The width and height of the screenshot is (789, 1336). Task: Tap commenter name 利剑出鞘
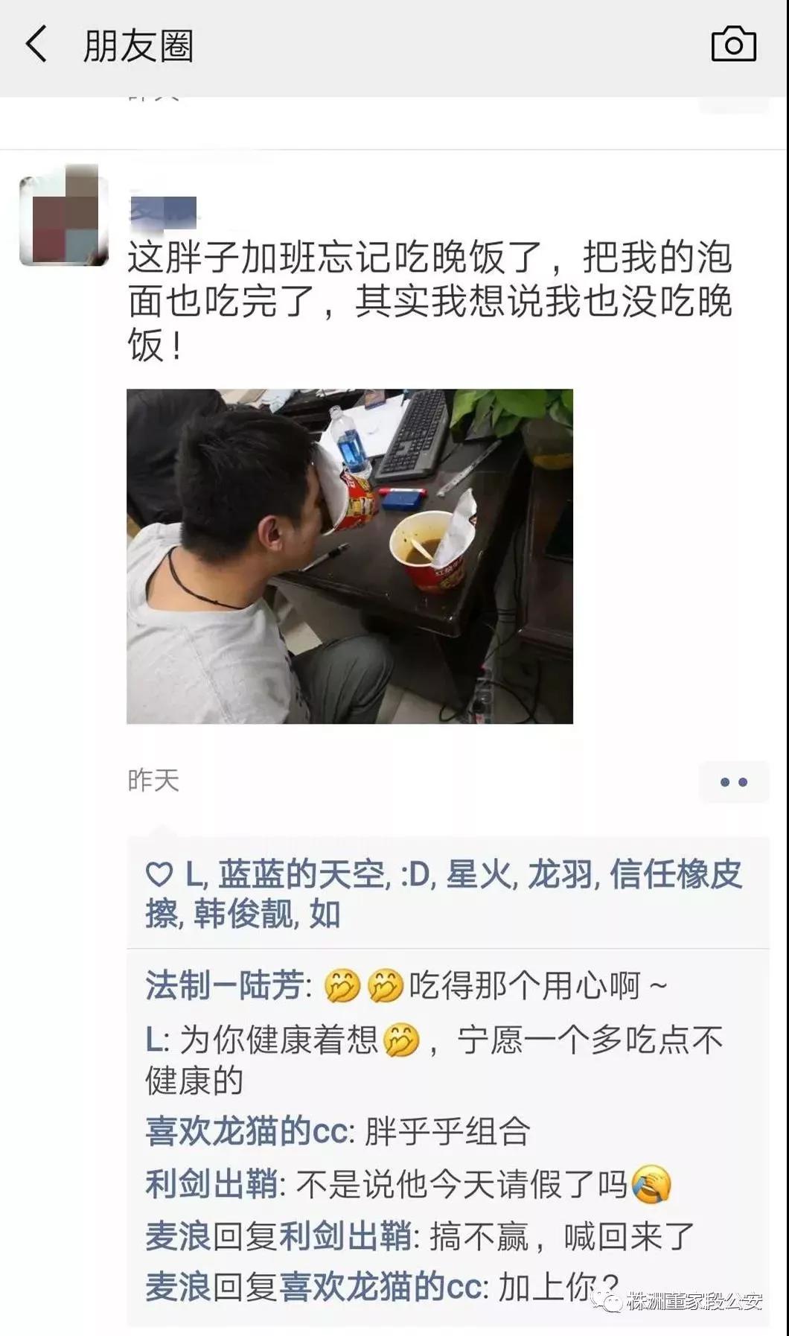pos(211,1183)
